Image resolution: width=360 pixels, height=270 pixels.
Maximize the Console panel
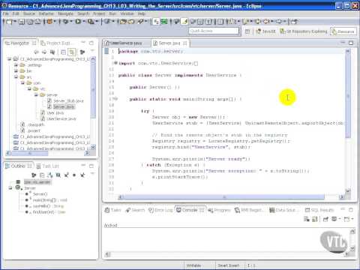[351, 210]
